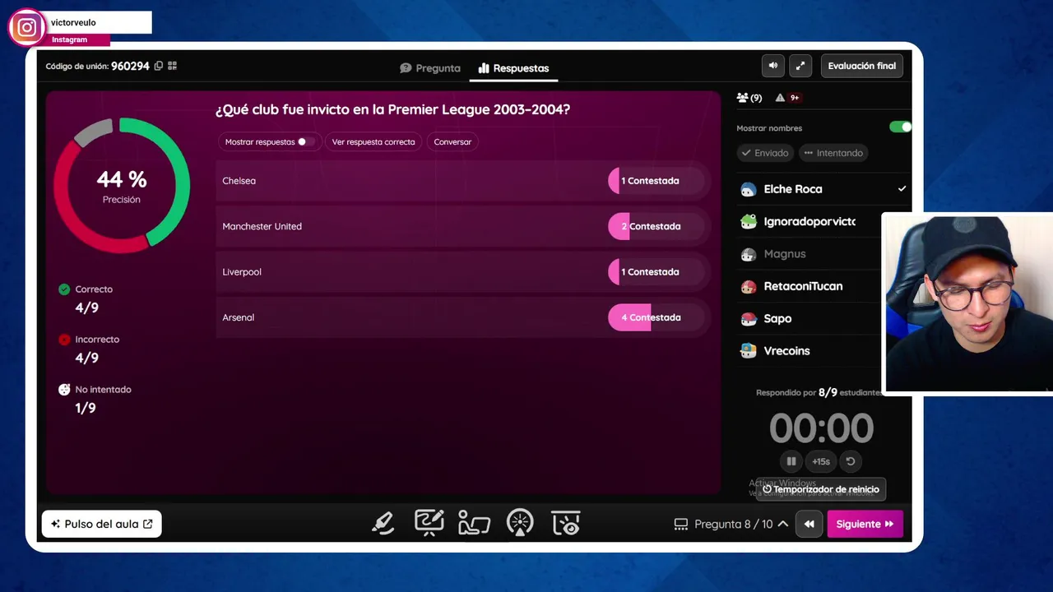Enter fullscreen with the expand arrows icon

pyautogui.click(x=800, y=66)
